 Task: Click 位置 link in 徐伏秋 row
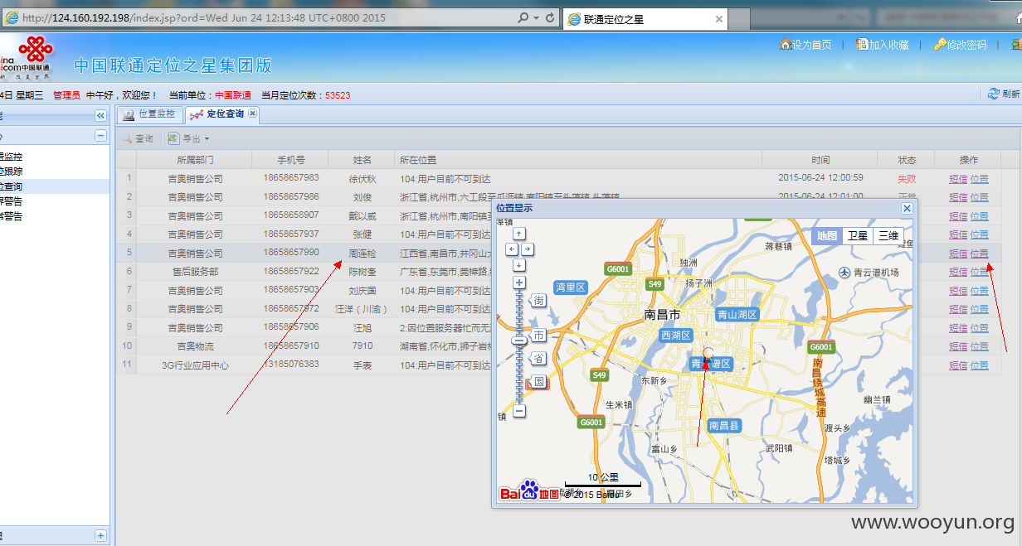click(x=980, y=178)
